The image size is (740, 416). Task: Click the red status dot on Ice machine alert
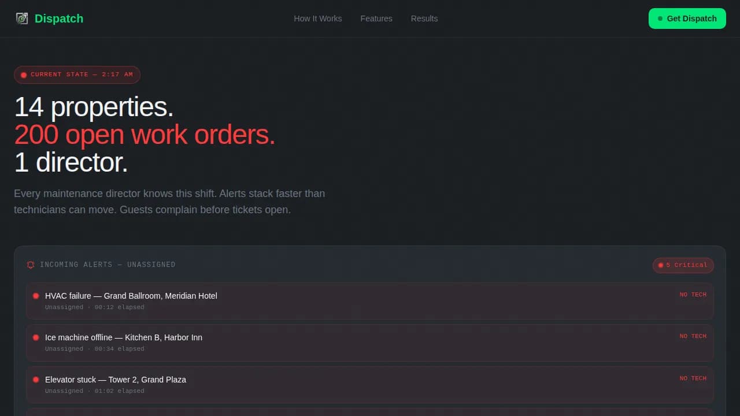[x=35, y=337]
